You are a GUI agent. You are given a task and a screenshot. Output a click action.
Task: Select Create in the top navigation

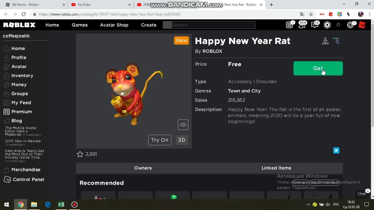point(149,25)
